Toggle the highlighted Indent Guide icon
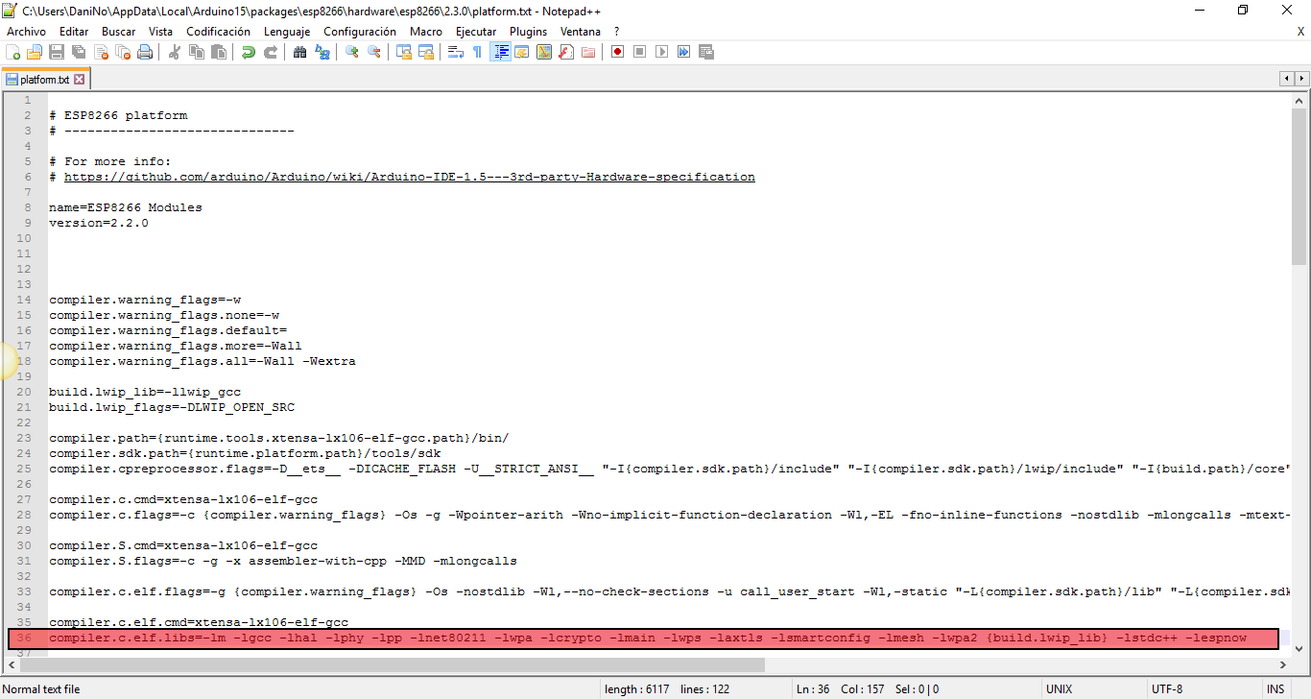 click(x=500, y=52)
